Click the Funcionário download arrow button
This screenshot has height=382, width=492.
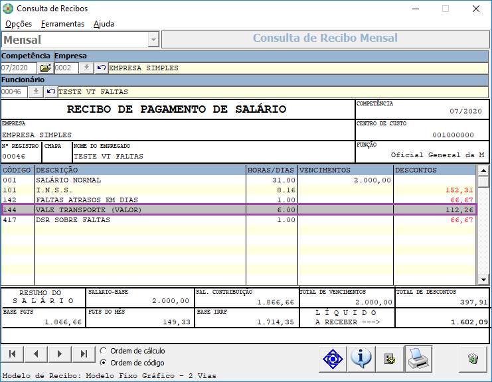click(x=36, y=92)
